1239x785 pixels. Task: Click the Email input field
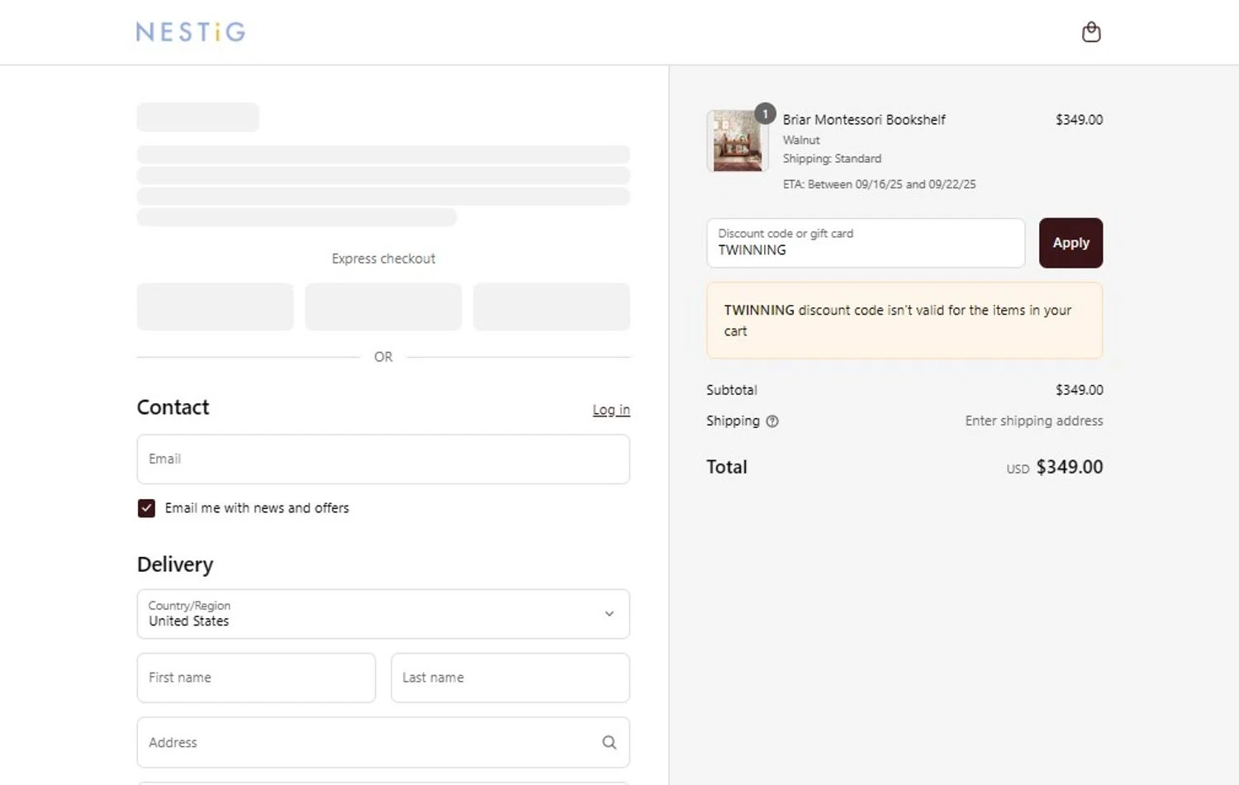(x=383, y=459)
